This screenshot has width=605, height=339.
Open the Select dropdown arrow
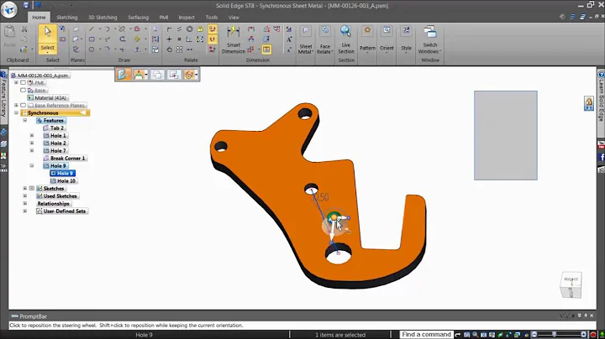(47, 52)
